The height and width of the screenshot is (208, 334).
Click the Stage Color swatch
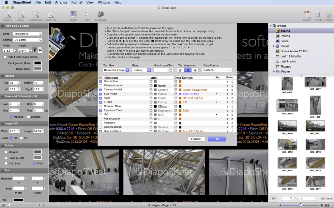[38, 69]
